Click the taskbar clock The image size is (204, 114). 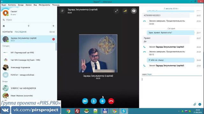point(198,111)
